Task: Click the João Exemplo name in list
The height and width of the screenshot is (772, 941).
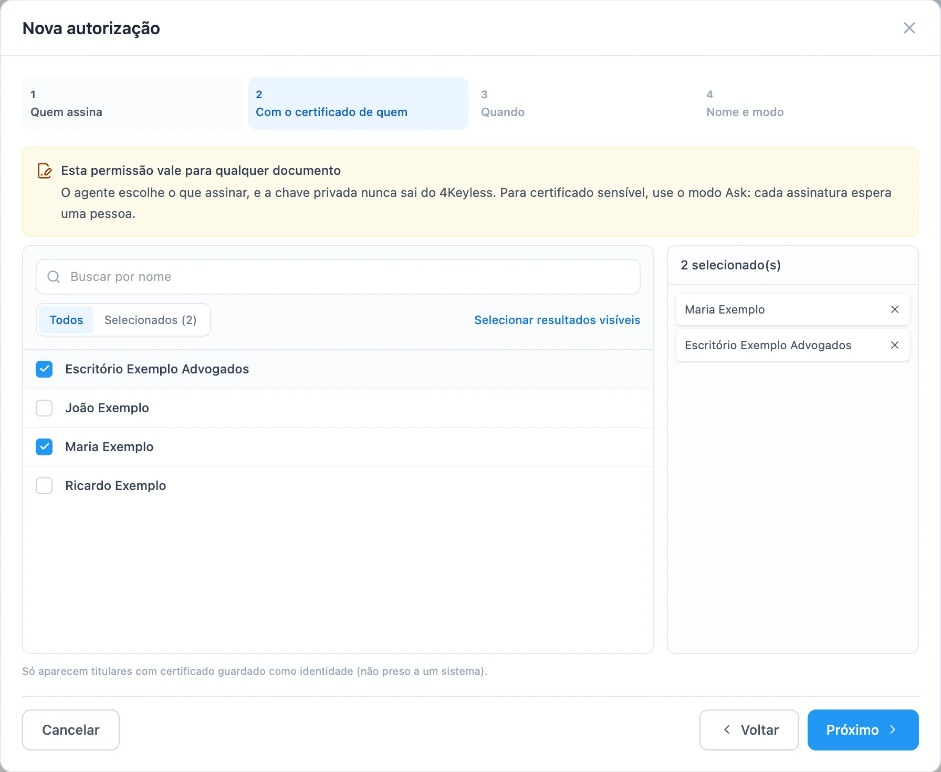Action: click(x=107, y=408)
